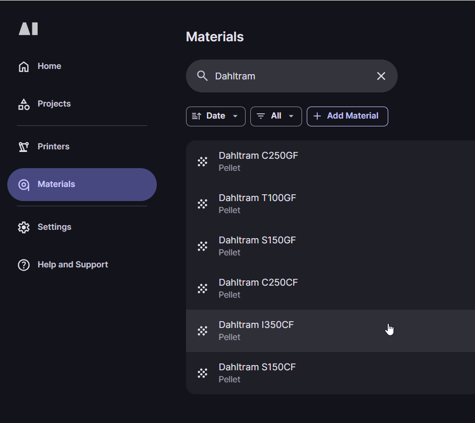Click the Help question mark icon

pyautogui.click(x=24, y=265)
